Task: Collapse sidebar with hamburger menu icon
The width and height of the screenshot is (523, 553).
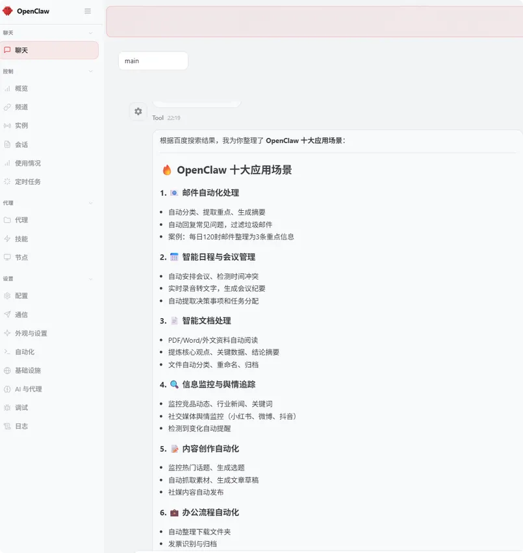Action: click(x=88, y=11)
